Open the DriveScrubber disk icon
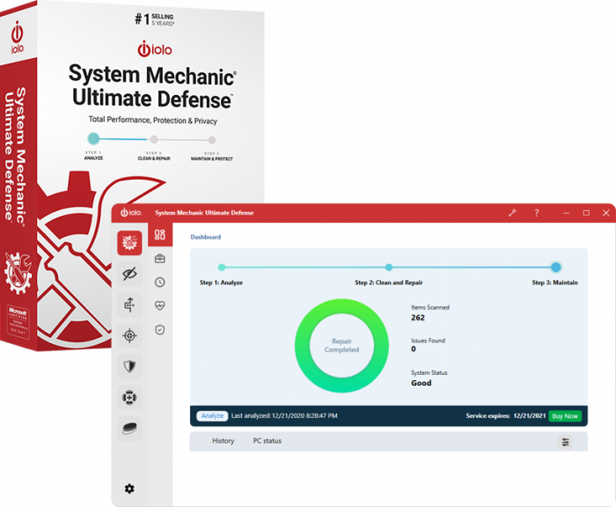Image resolution: width=616 pixels, height=507 pixels. 129,428
